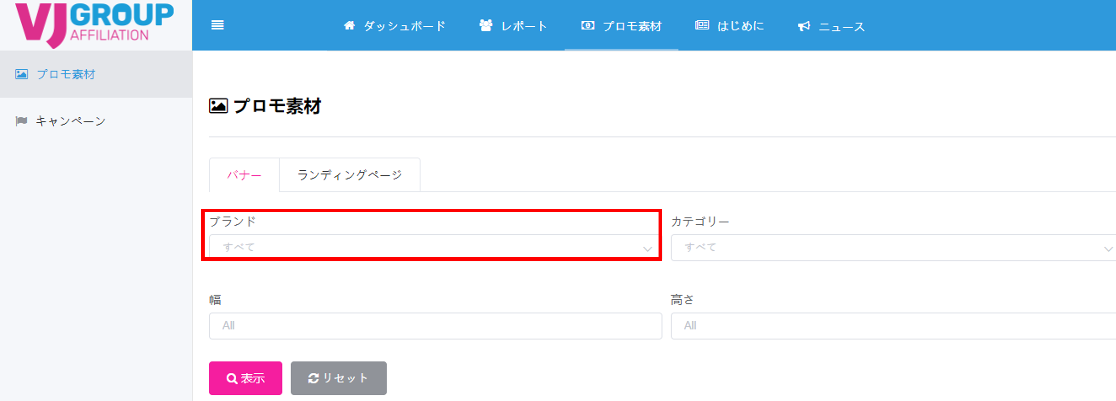Screen dimensions: 1116x401
Task: Click the hamburger menu icon
Action: (218, 25)
